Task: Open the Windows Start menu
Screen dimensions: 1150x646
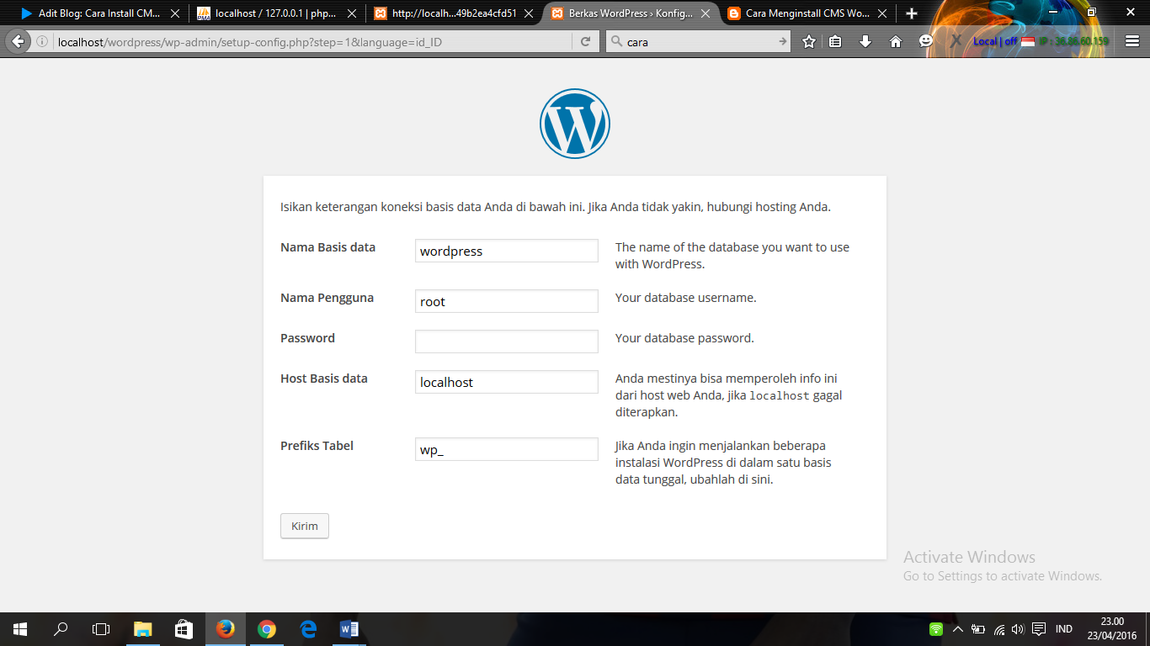Action: [20, 629]
